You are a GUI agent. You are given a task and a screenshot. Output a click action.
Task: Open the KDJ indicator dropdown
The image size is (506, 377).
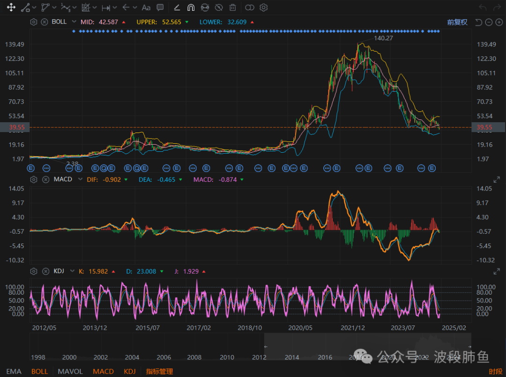[x=72, y=271]
